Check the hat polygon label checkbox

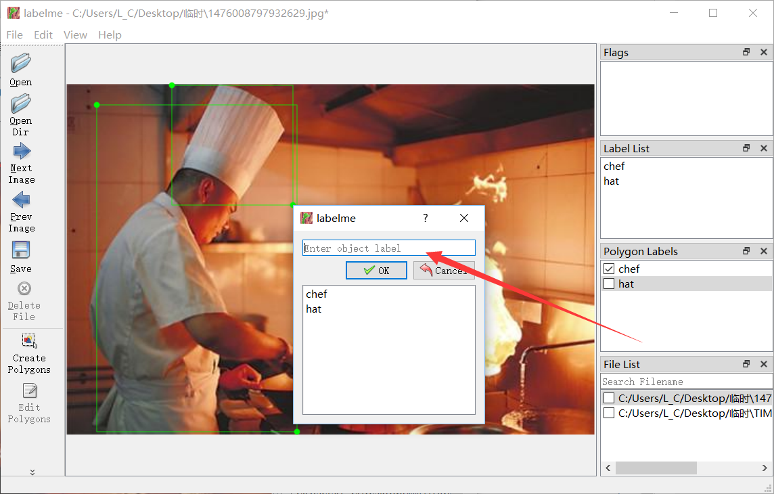point(609,284)
